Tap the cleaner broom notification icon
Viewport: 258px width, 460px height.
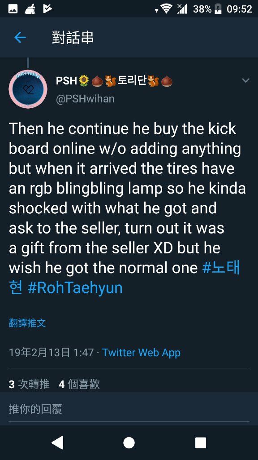[30, 9]
